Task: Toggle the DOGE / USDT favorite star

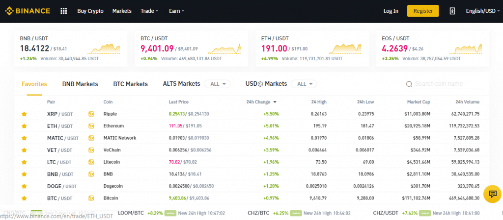Action: [24, 186]
